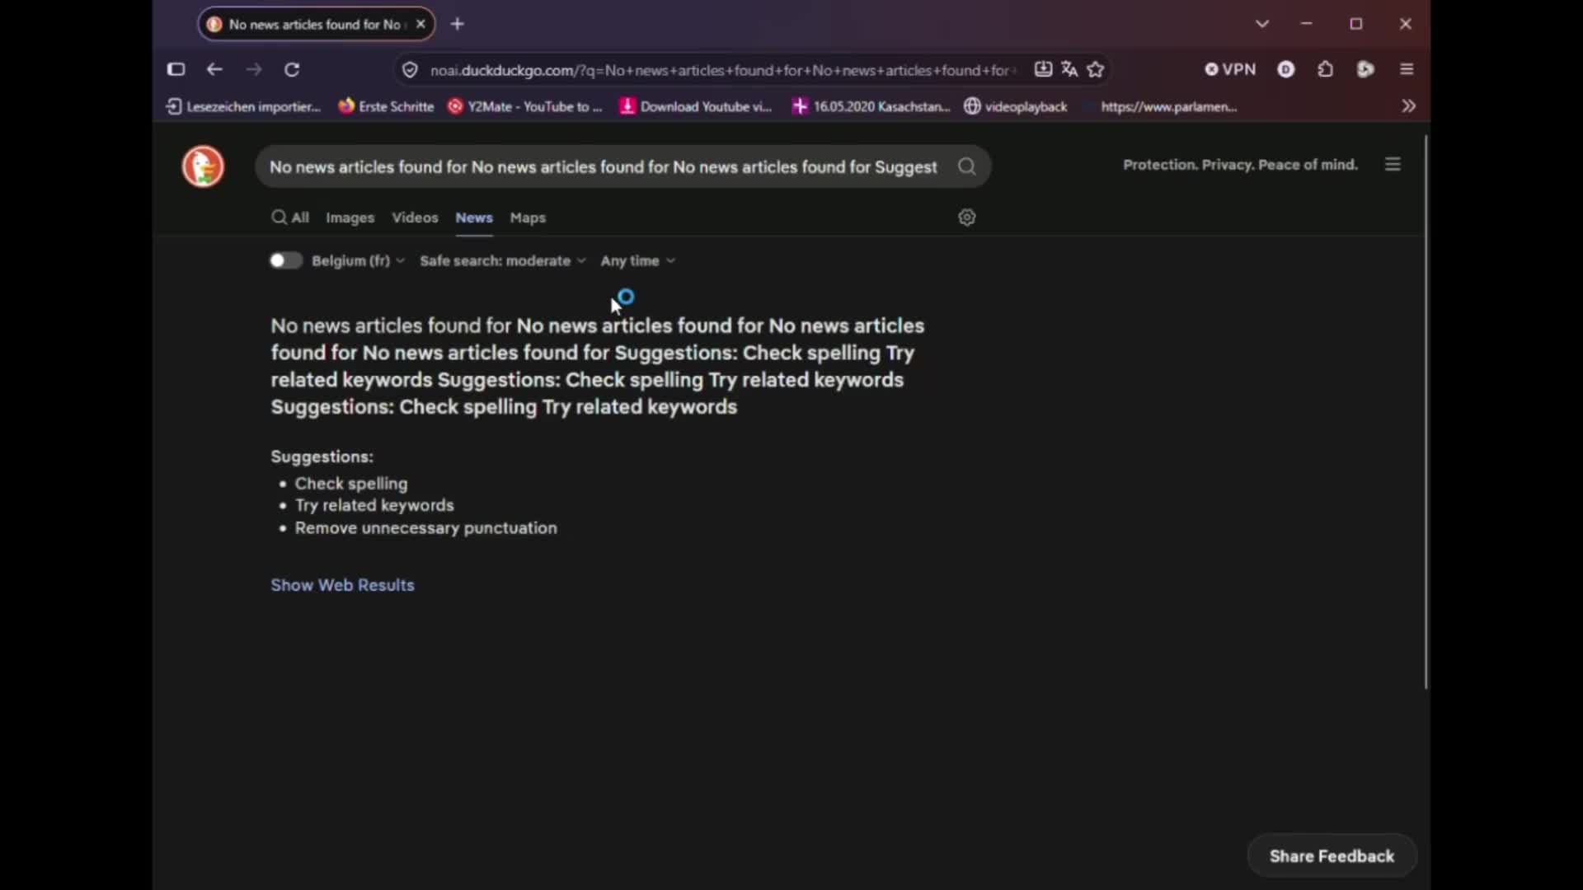Open the list all tabs dropdown

[1262, 24]
